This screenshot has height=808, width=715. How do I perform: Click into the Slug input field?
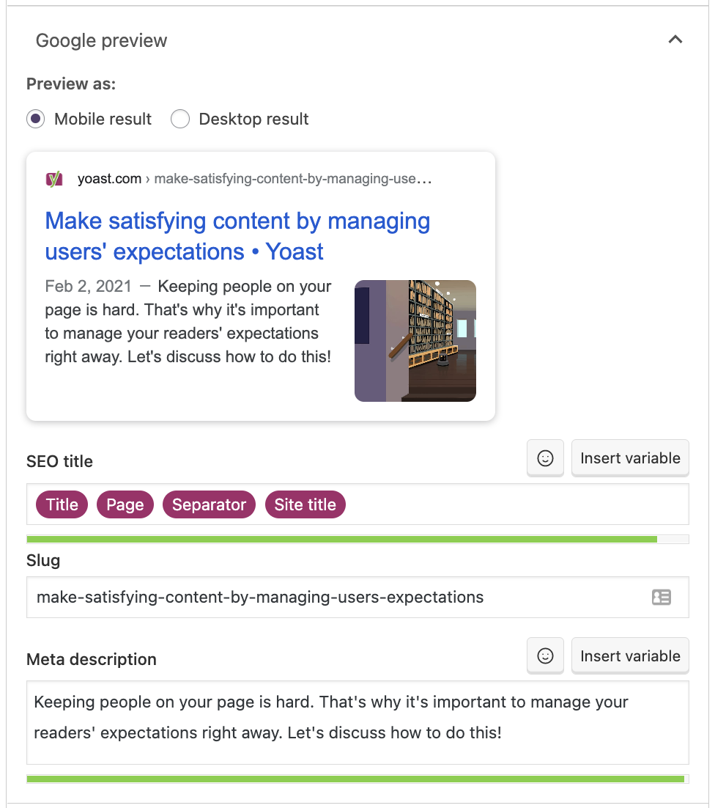pyautogui.click(x=330, y=597)
